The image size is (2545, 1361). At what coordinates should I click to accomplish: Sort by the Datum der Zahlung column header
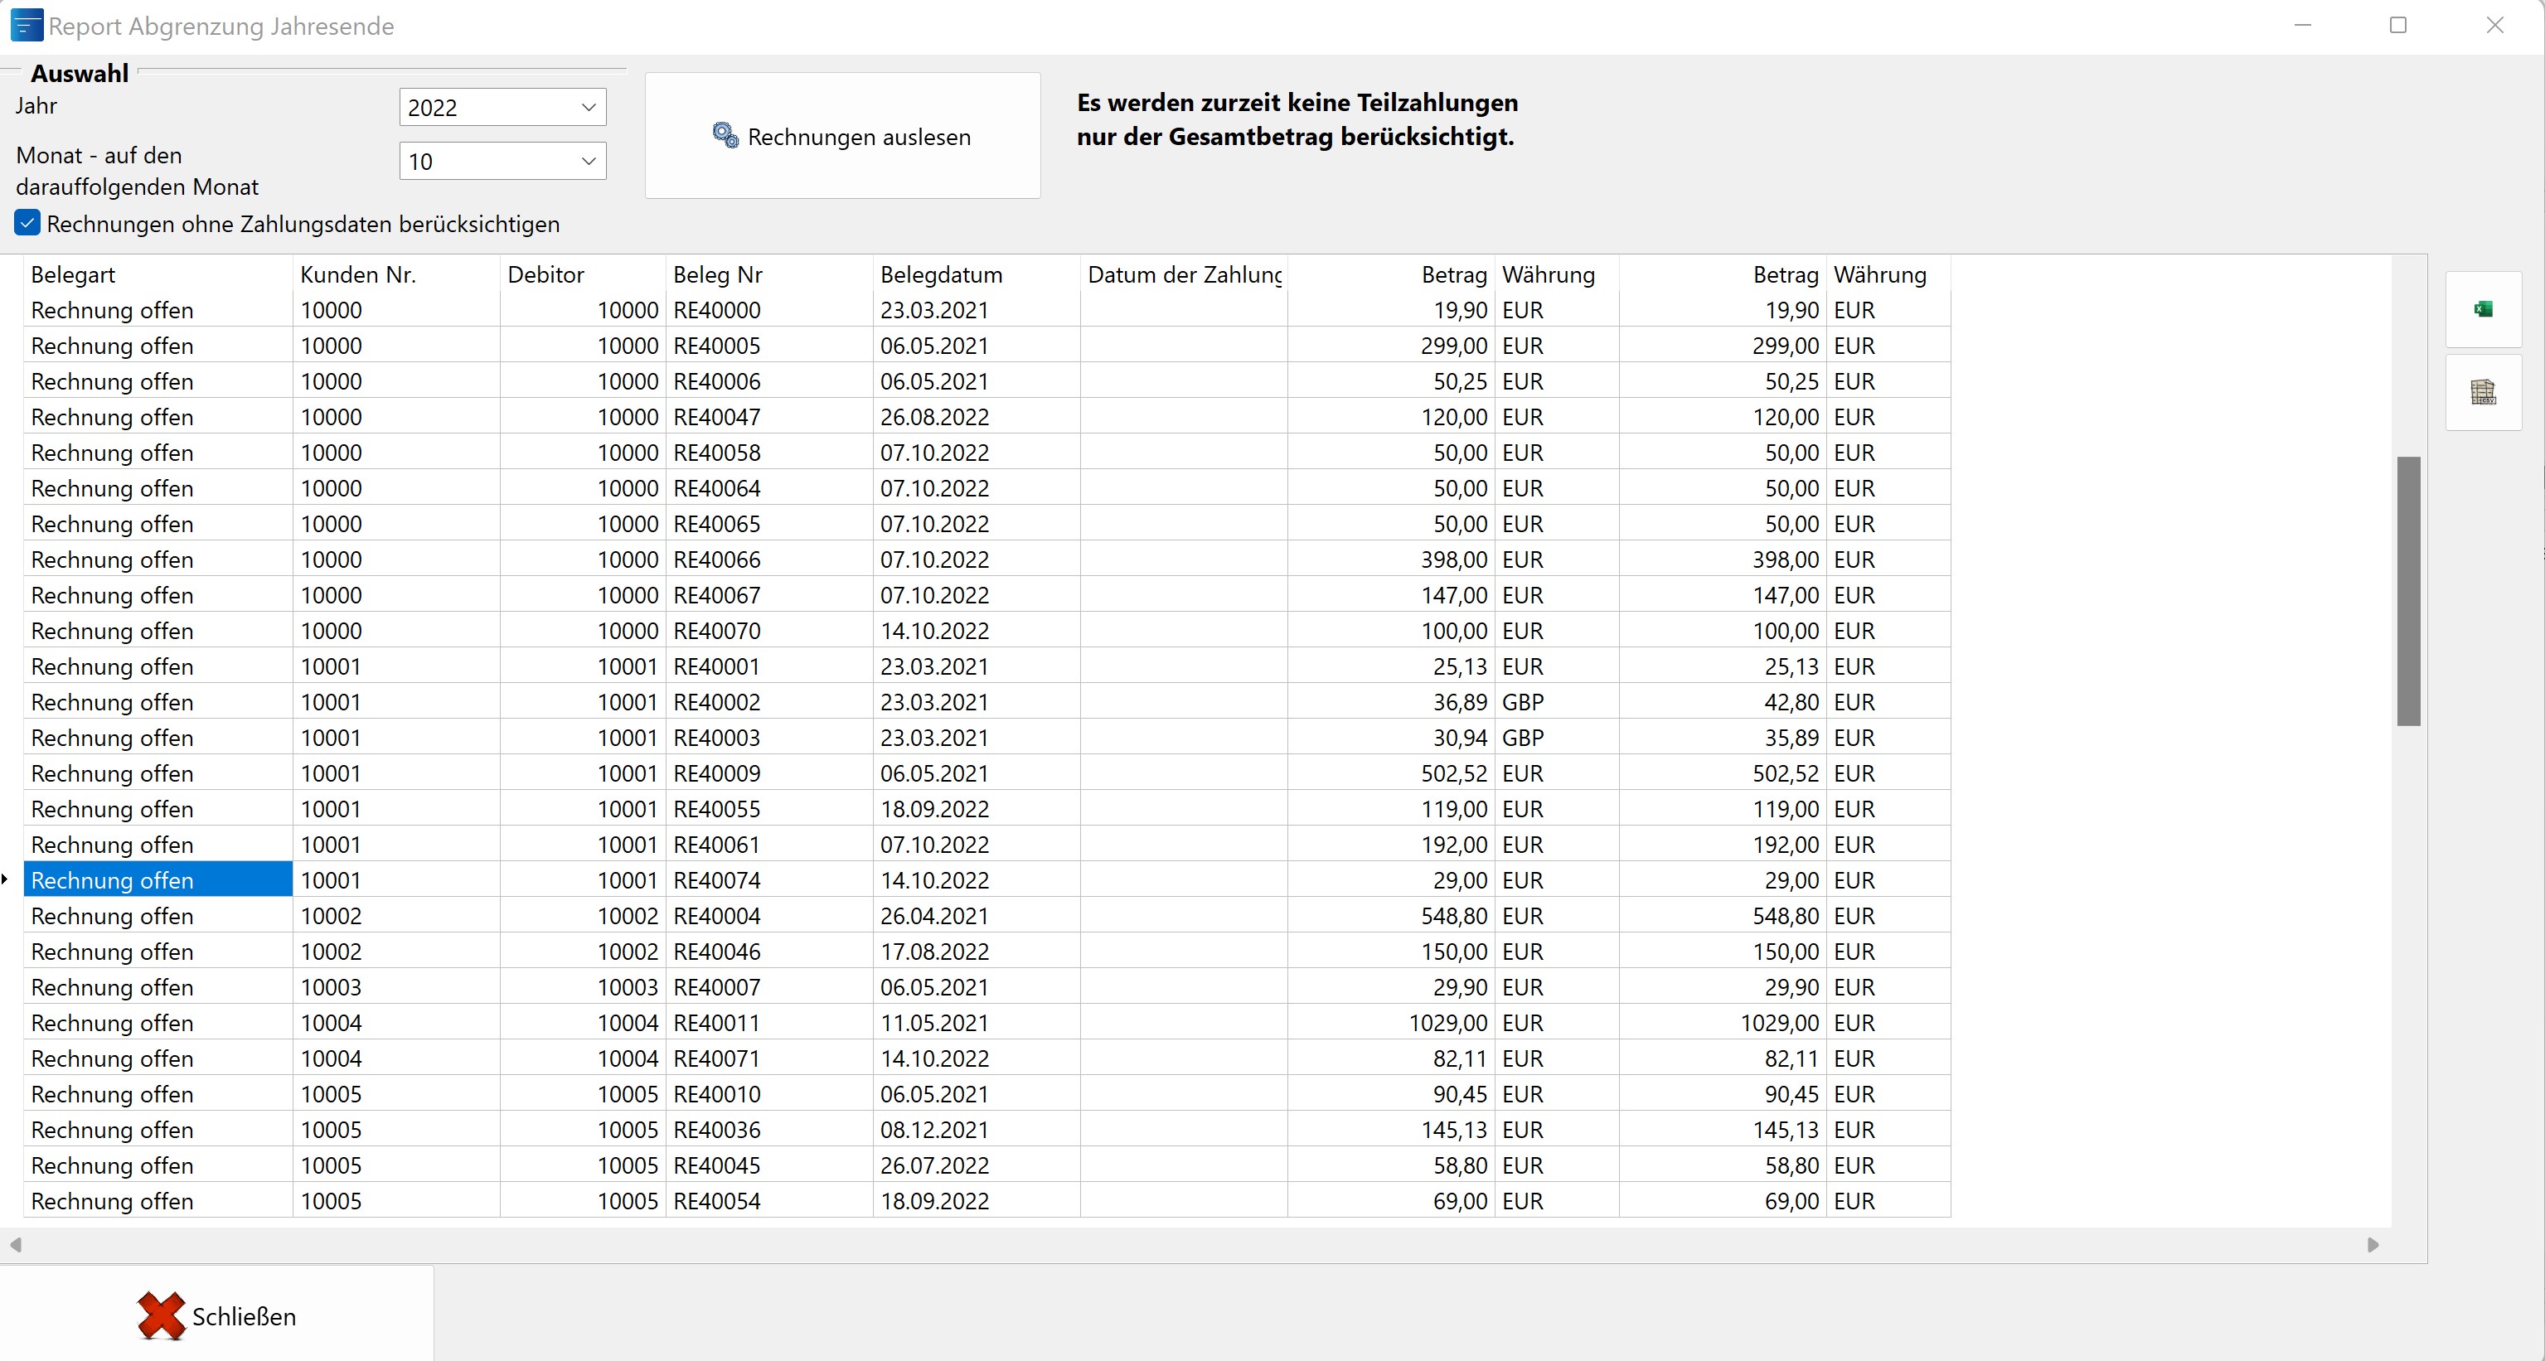point(1184,274)
